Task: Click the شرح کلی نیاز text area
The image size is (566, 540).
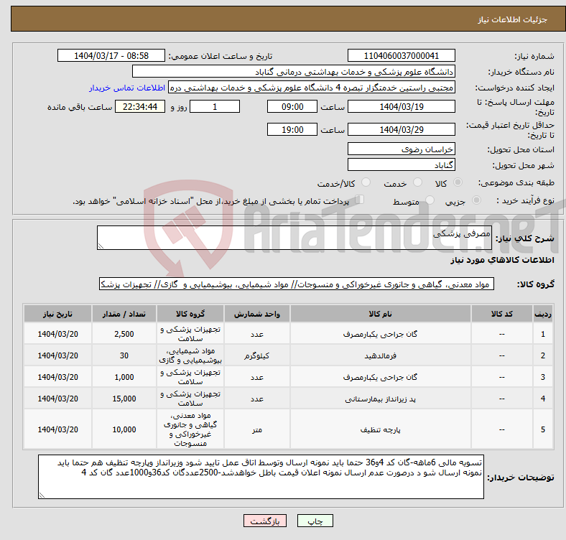Action: coord(294,238)
